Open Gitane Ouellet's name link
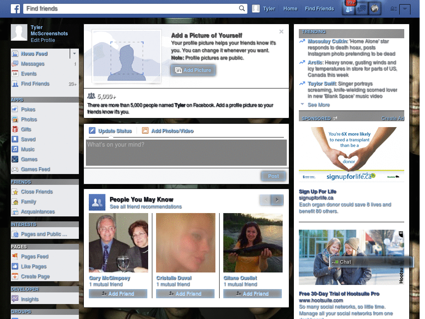425x319 pixels. (x=240, y=278)
